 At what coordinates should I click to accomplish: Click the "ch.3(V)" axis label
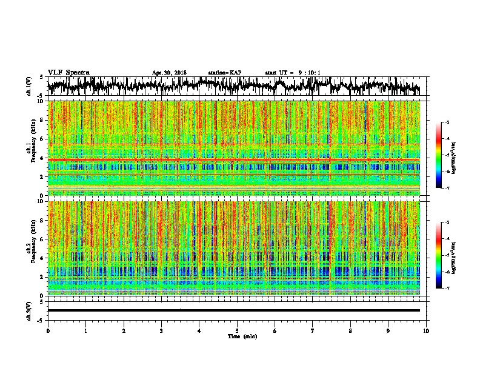pyautogui.click(x=28, y=311)
